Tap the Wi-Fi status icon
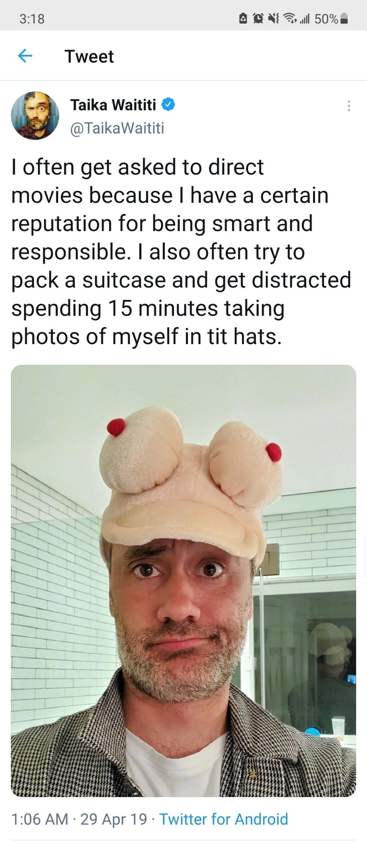The height and width of the screenshot is (844, 367). (289, 18)
